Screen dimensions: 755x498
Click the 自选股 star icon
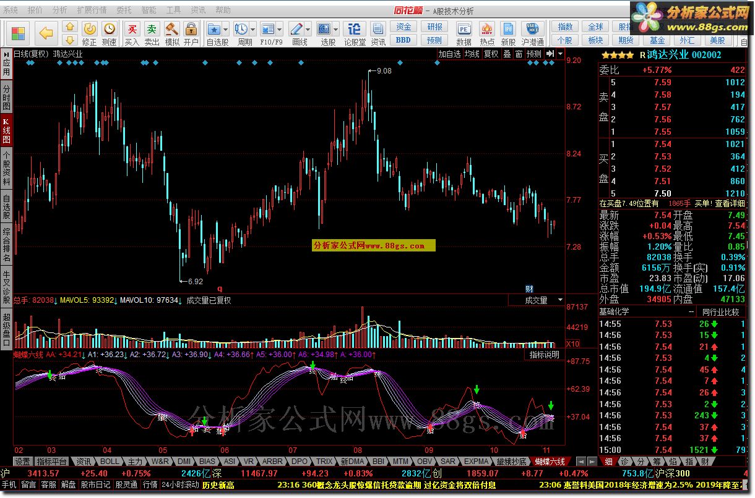click(214, 29)
